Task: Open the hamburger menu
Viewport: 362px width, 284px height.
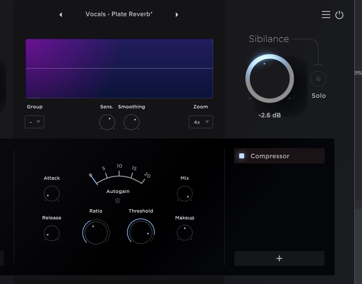Action: [x=326, y=15]
